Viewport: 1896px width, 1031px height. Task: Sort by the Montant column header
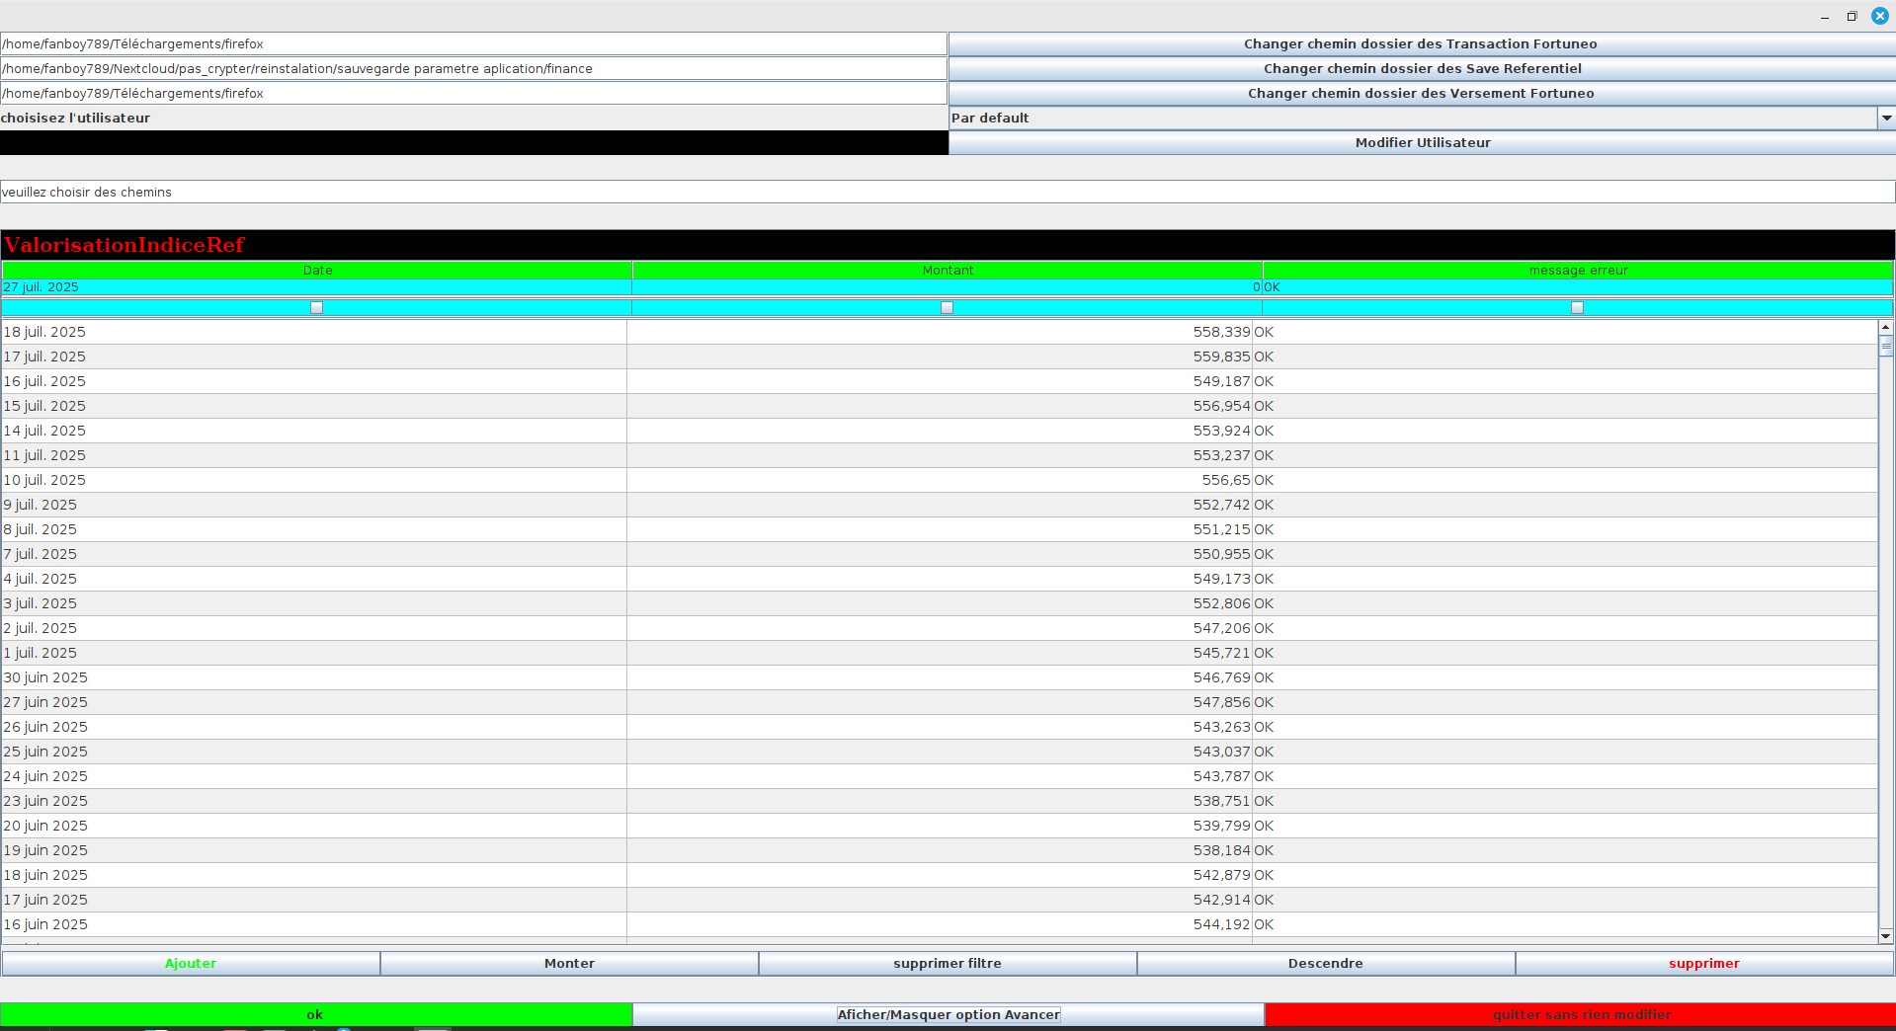click(948, 271)
